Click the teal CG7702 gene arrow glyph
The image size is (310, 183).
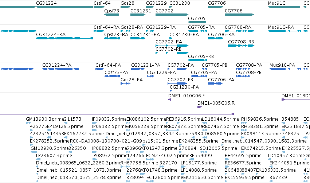(172, 15)
